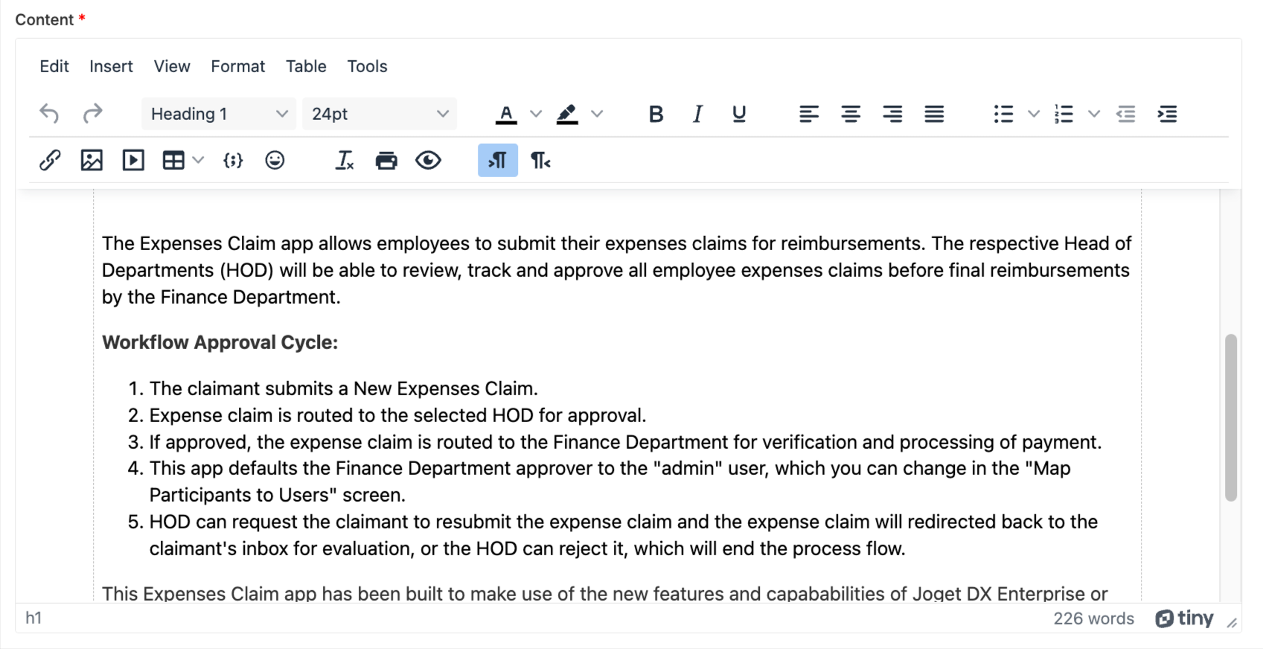Open the Format menu

tap(237, 66)
